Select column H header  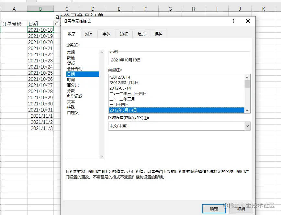click(194, 9)
